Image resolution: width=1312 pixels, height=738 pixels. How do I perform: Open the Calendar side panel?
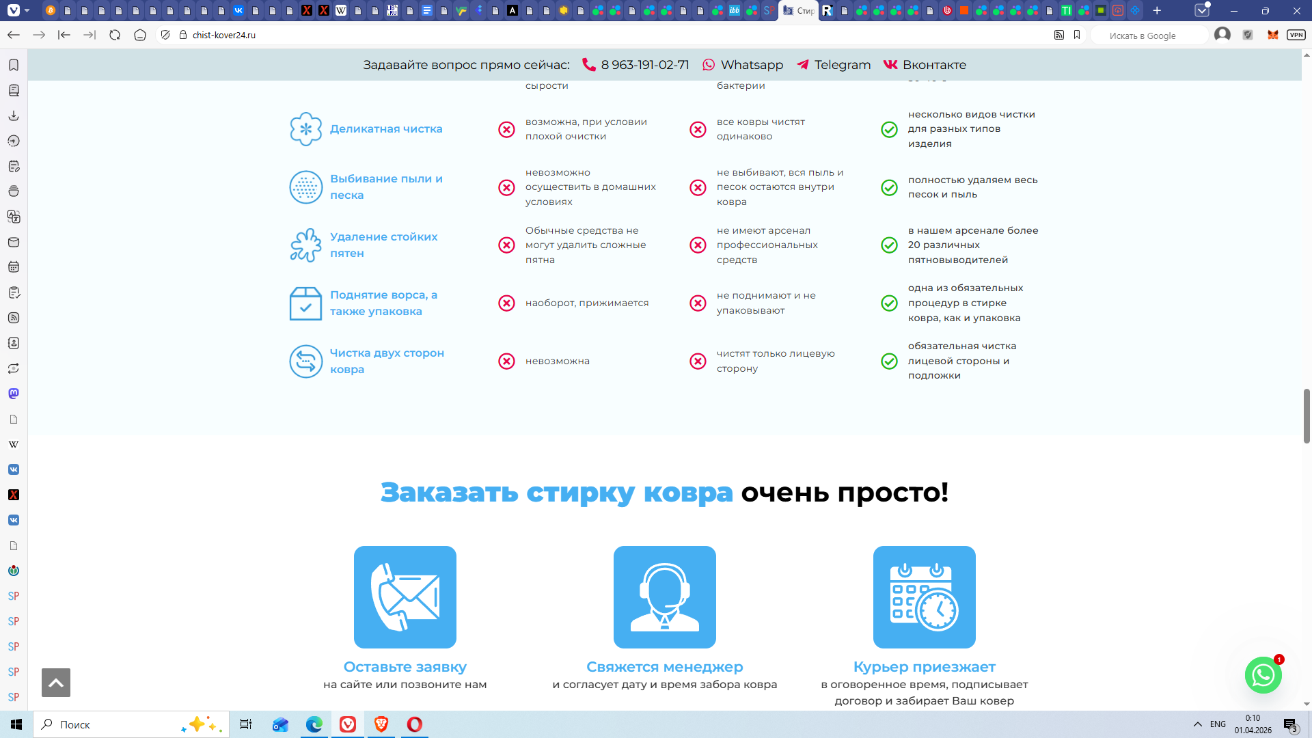point(14,267)
